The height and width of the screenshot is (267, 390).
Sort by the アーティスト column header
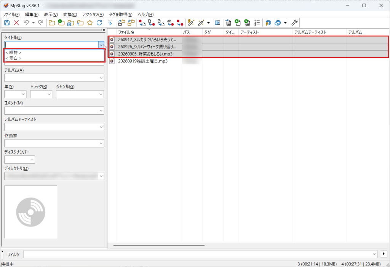click(x=265, y=32)
